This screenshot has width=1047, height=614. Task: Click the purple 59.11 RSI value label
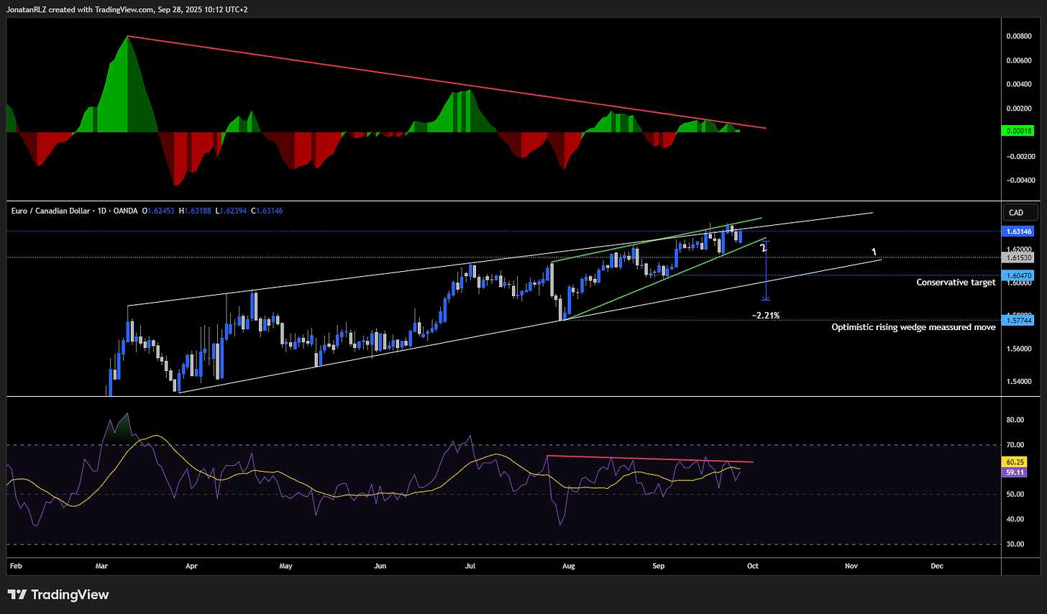tap(1015, 472)
